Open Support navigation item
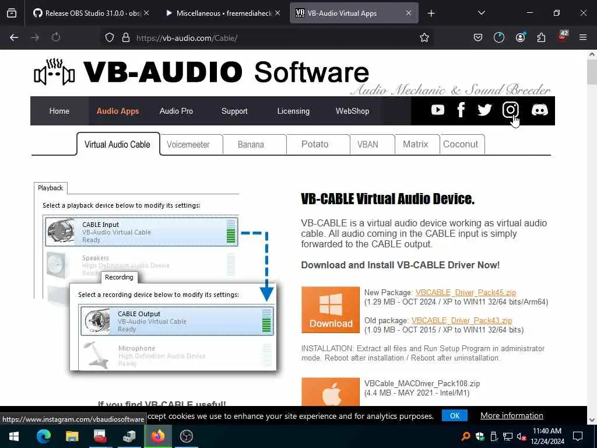 point(234,111)
